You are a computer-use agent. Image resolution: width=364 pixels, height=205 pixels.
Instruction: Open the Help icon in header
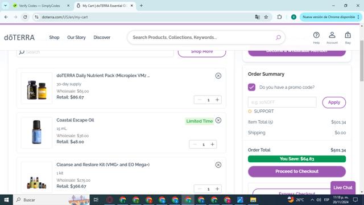point(316,38)
